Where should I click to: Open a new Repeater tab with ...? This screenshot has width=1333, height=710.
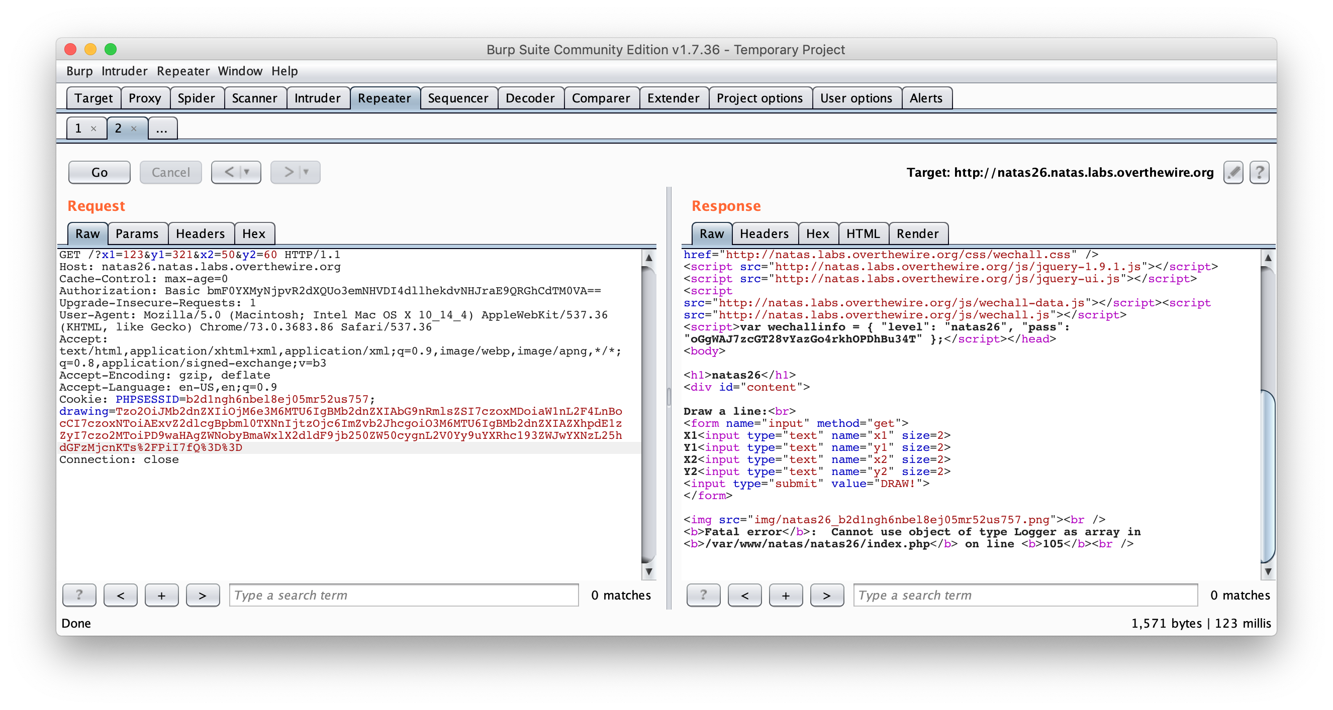pos(162,129)
